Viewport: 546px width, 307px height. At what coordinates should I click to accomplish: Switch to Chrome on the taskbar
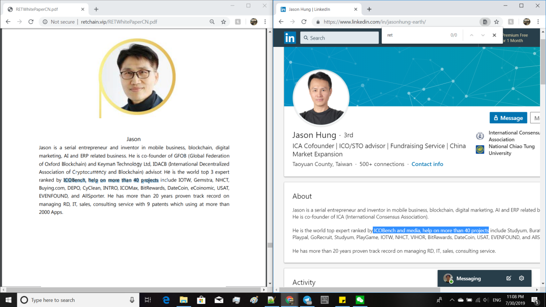[x=290, y=300]
